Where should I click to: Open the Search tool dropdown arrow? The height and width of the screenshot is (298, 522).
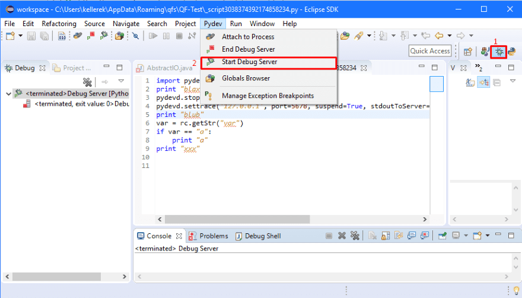(369, 36)
